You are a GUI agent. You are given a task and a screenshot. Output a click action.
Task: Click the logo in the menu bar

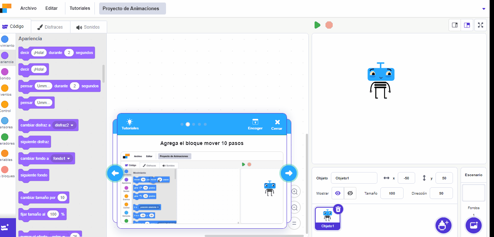[6, 8]
